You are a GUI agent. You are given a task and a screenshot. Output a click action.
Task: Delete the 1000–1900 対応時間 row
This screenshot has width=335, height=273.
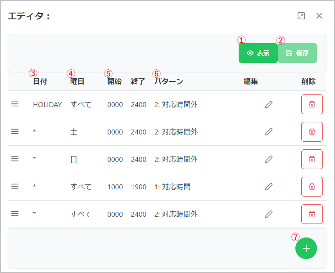click(x=312, y=187)
